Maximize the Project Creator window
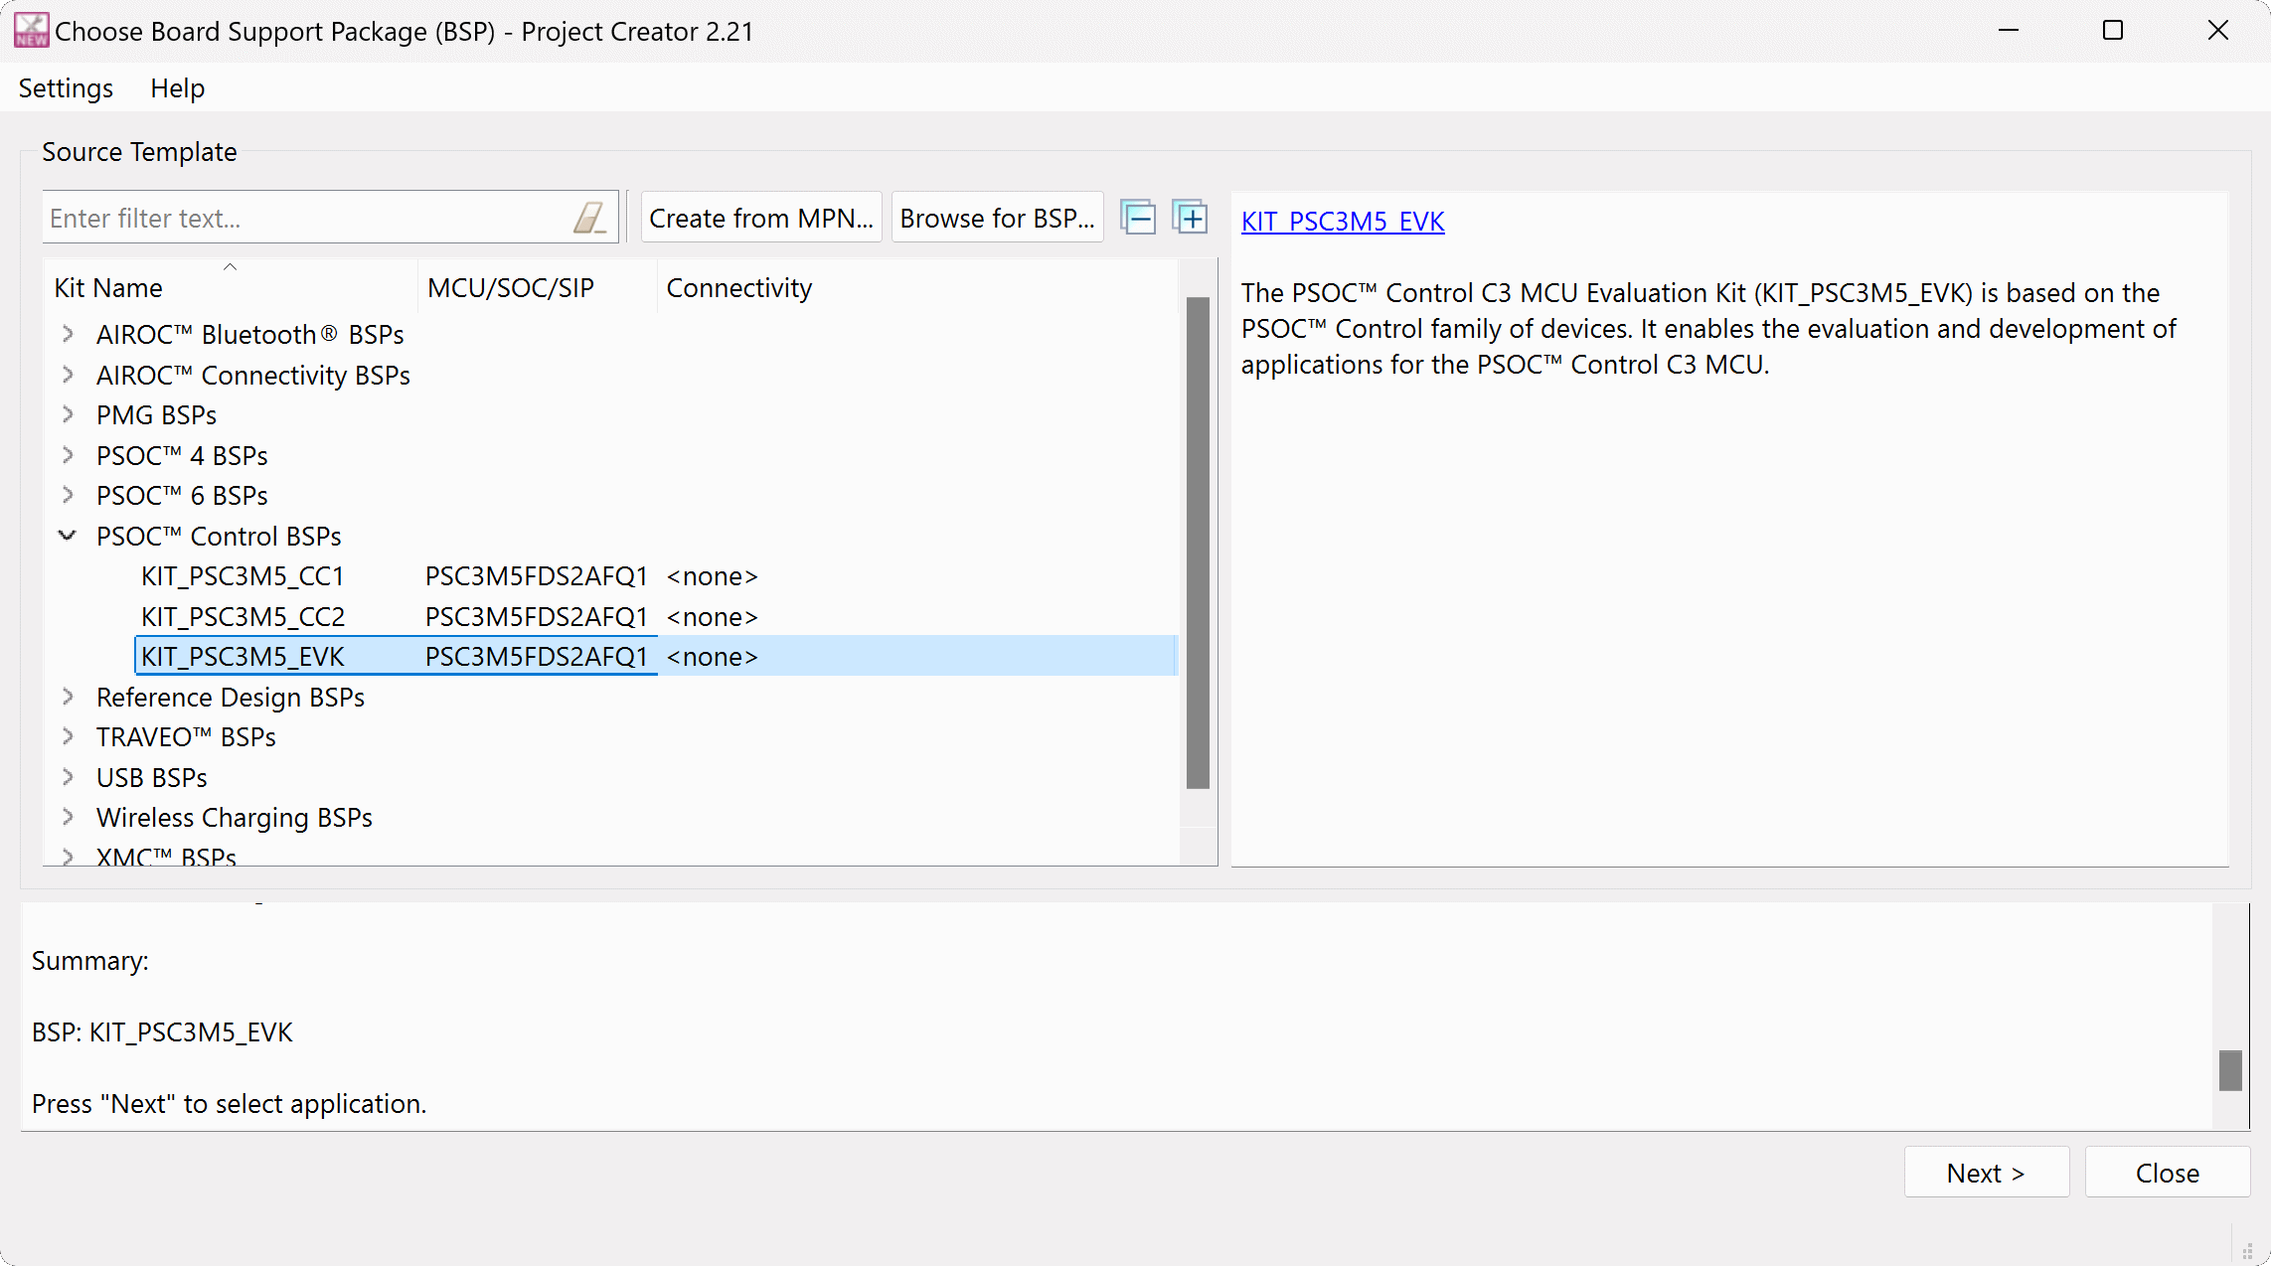This screenshot has height=1266, width=2271. click(2113, 31)
